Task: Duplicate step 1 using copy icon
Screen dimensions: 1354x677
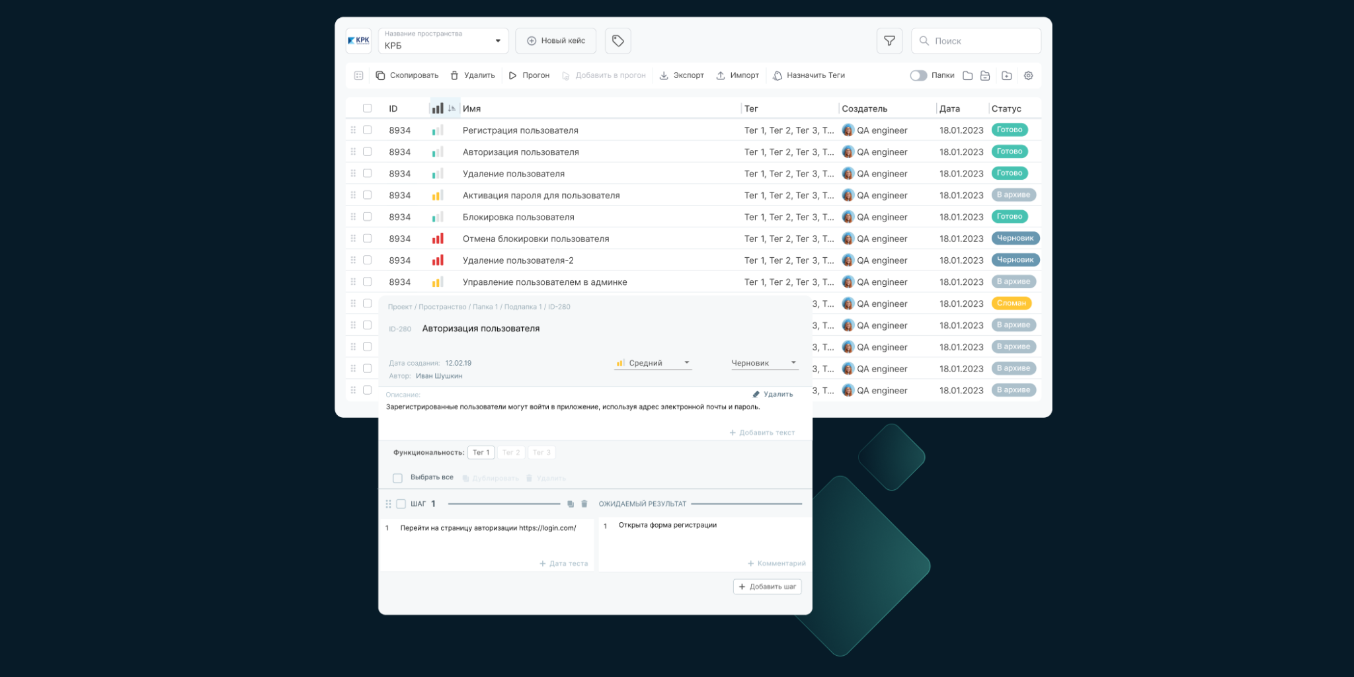Action: pyautogui.click(x=571, y=504)
